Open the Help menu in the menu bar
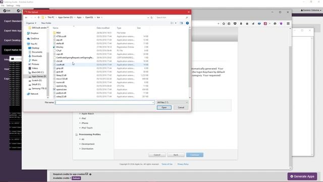Viewport: 323px width, 182px height. (18, 6)
